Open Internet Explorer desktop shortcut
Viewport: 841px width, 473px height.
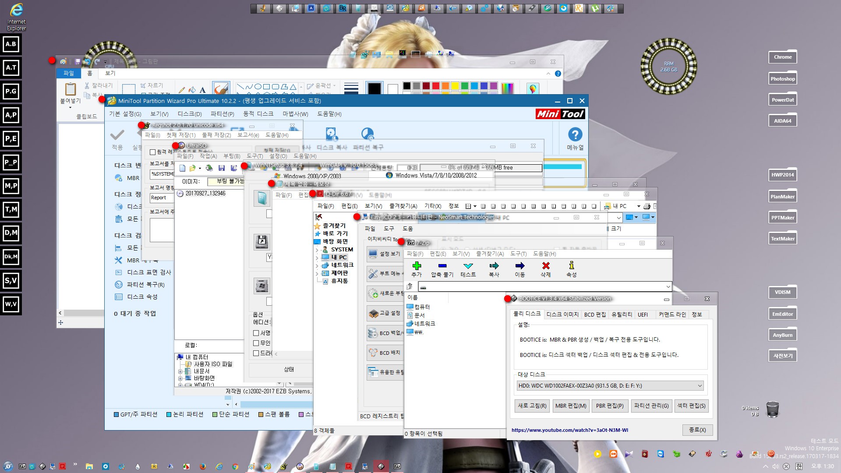tap(16, 17)
